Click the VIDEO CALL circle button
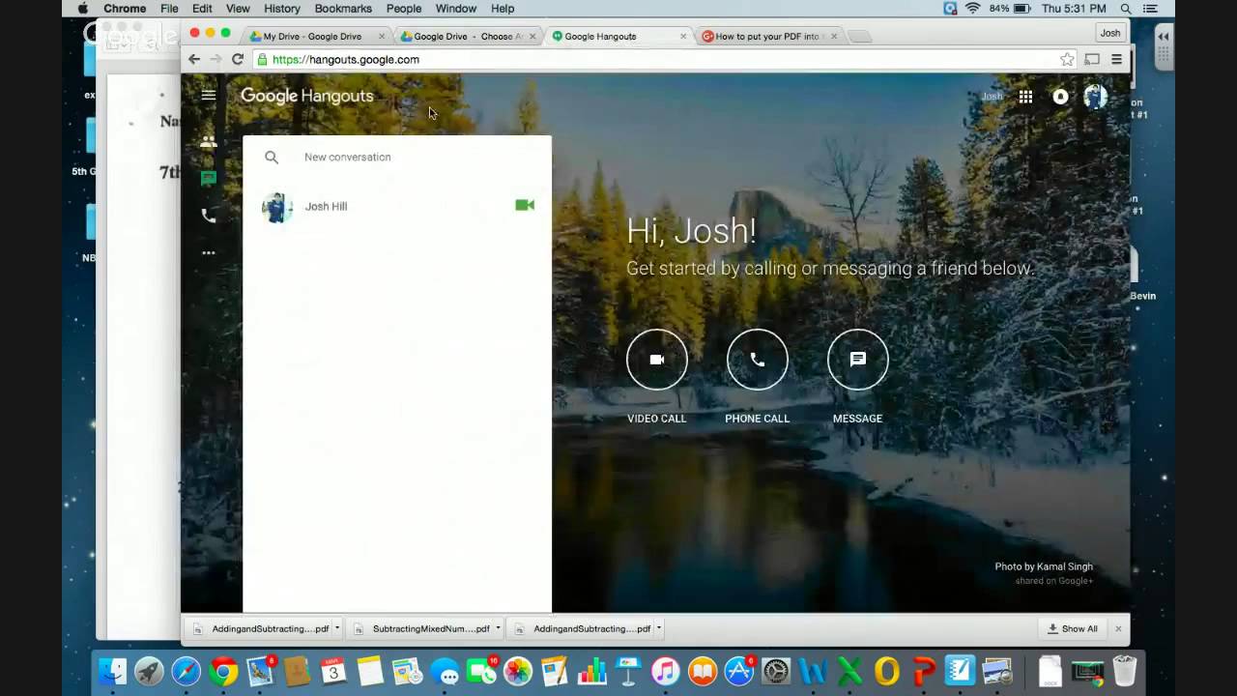Image resolution: width=1237 pixels, height=696 pixels. pyautogui.click(x=657, y=360)
